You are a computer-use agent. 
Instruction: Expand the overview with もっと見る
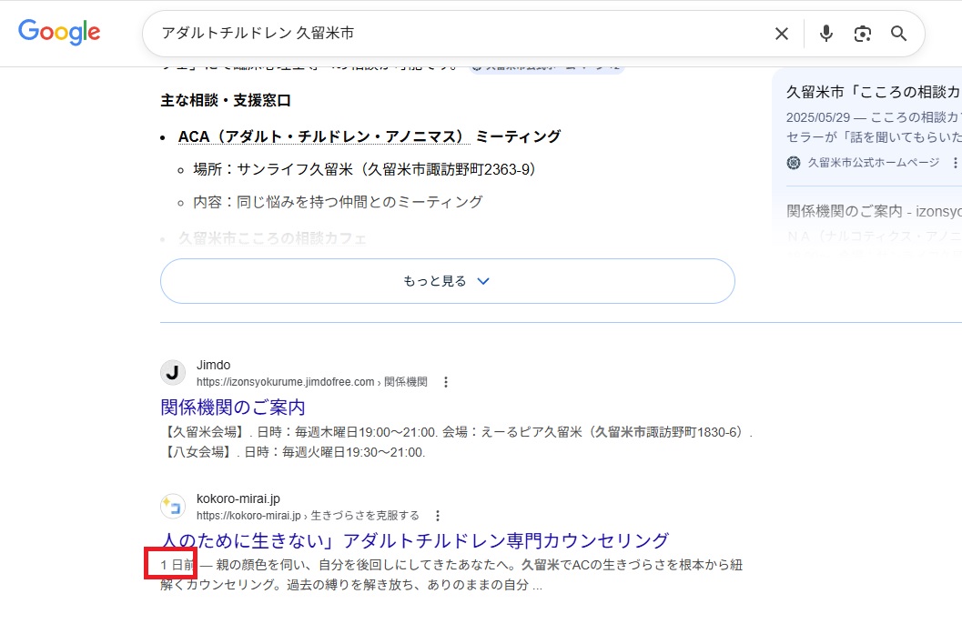pos(447,281)
